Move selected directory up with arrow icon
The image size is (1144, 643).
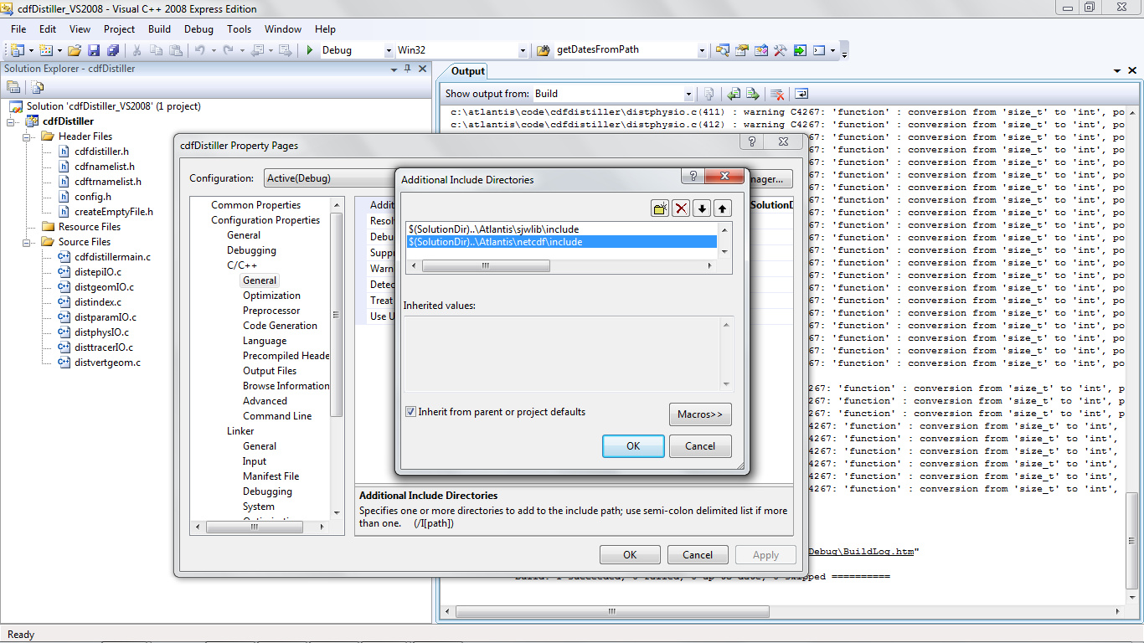tap(722, 208)
